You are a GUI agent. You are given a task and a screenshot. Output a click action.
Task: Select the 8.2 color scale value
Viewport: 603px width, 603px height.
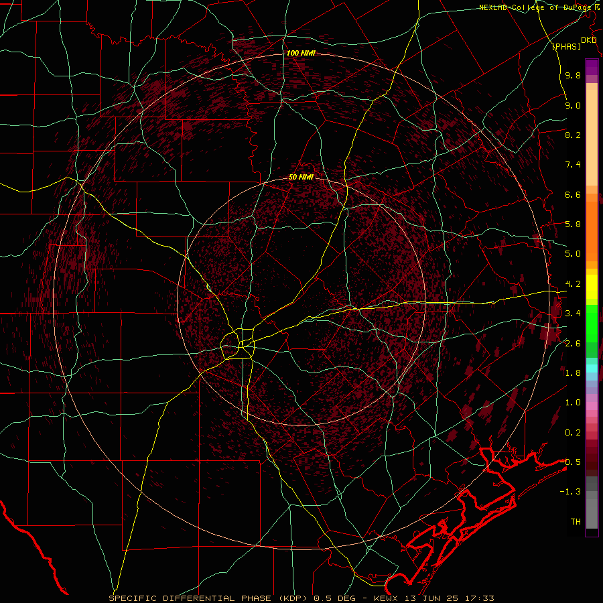click(x=573, y=135)
